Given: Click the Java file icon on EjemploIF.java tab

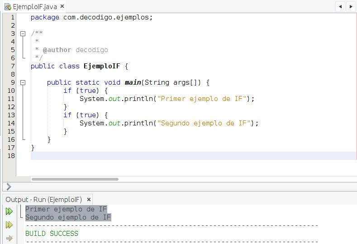Looking at the screenshot, I should pos(8,6).
